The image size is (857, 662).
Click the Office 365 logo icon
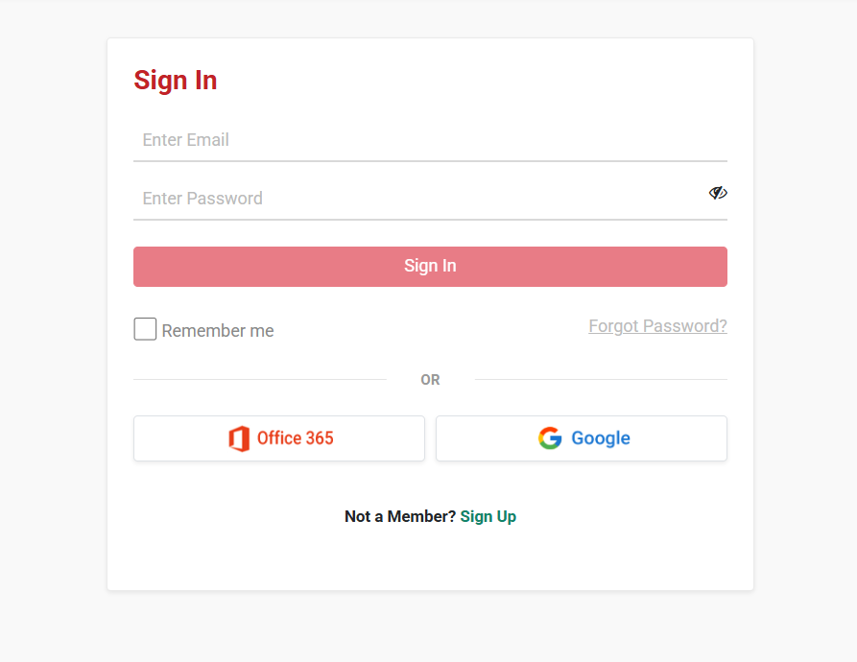(239, 438)
